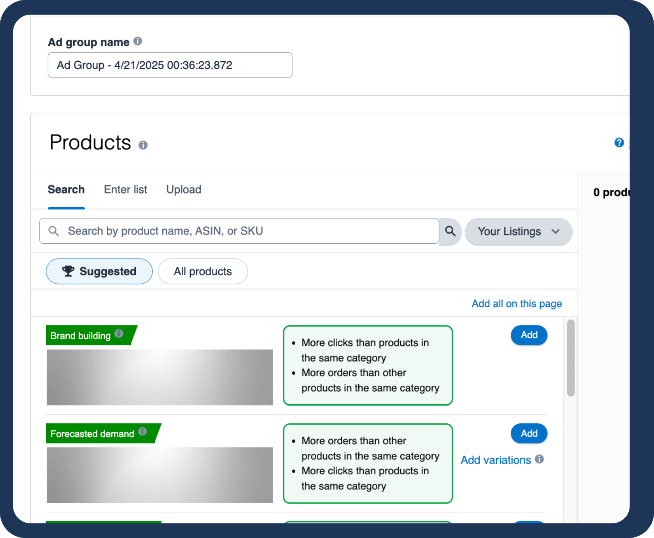Click the info icon on Brand building badge

(119, 333)
